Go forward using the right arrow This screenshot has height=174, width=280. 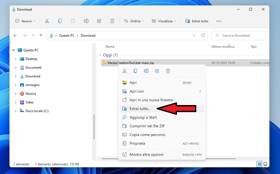25,36
